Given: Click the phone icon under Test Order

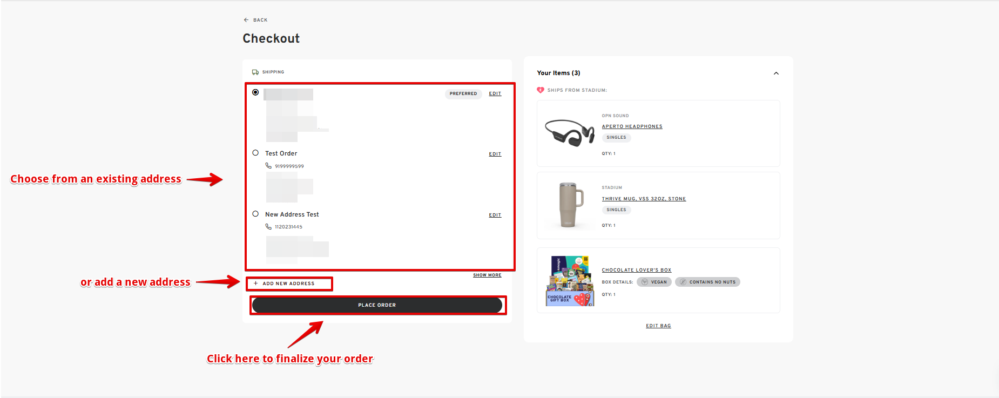Looking at the screenshot, I should pos(268,166).
